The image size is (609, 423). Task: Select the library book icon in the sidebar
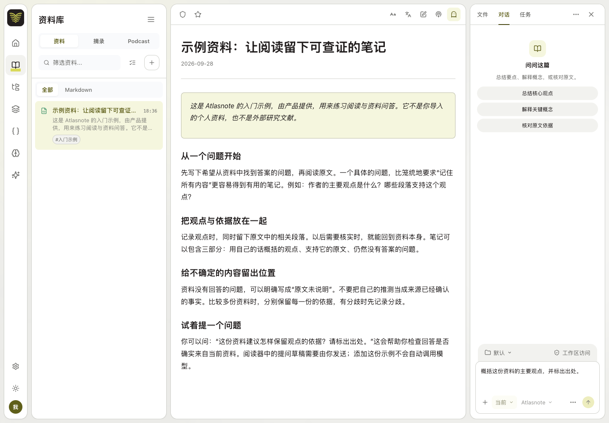click(x=16, y=65)
